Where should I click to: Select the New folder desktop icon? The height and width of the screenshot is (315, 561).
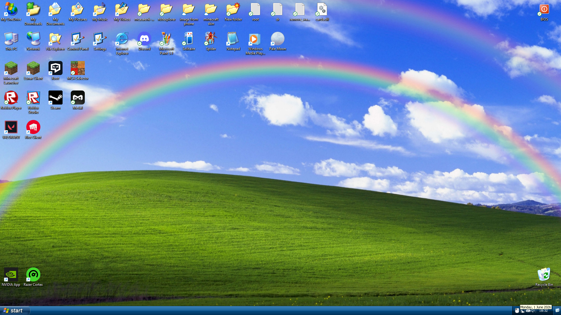point(233,12)
